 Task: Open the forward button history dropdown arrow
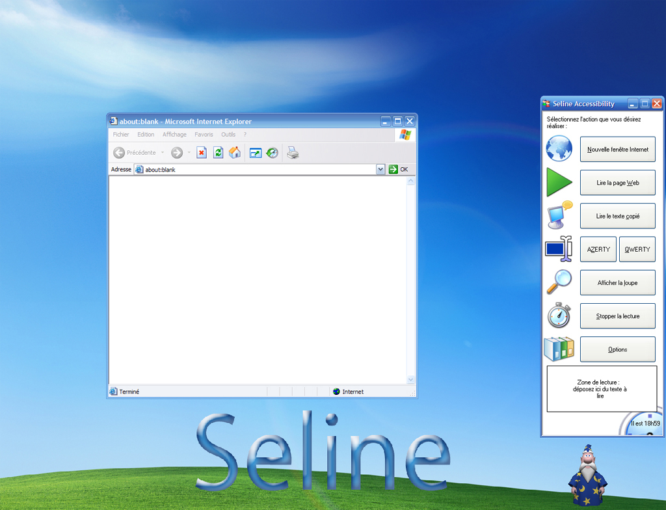click(189, 153)
